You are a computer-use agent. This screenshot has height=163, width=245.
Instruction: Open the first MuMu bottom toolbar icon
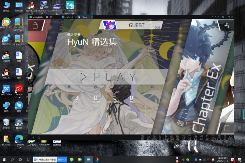142,137
